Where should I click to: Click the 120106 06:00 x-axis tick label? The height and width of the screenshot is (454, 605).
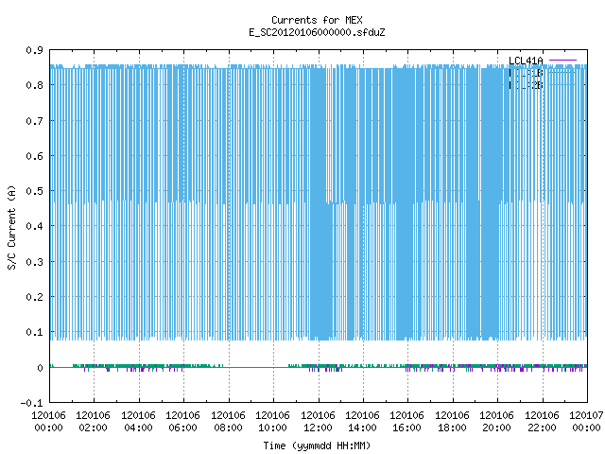pyautogui.click(x=182, y=422)
